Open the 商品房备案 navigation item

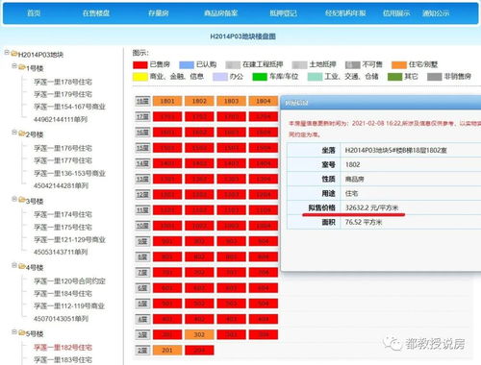[221, 13]
